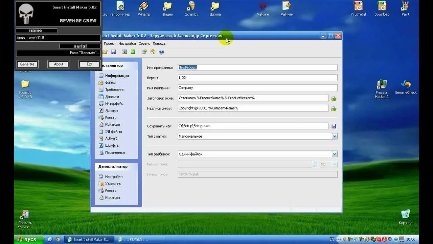Click the About button in keygen
This screenshot has width=433, height=244.
tap(59, 64)
